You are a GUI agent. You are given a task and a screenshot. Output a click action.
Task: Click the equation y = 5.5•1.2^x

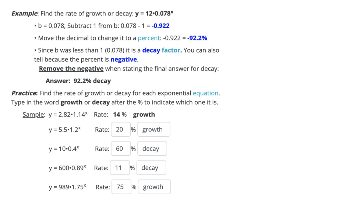click(x=64, y=130)
